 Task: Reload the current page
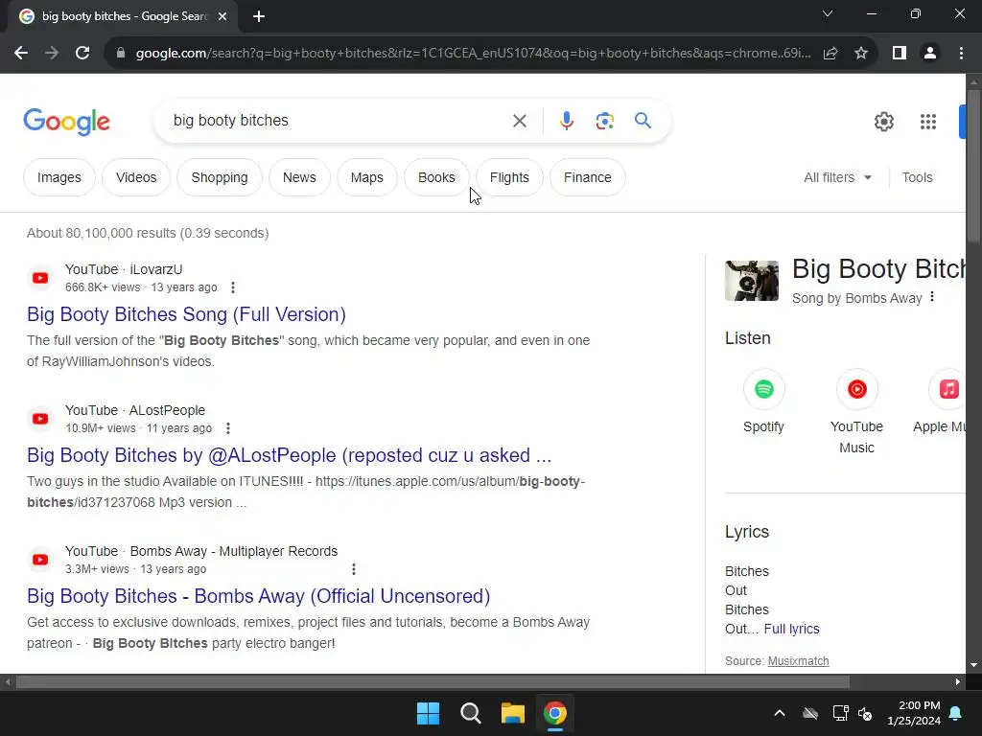[x=82, y=54]
